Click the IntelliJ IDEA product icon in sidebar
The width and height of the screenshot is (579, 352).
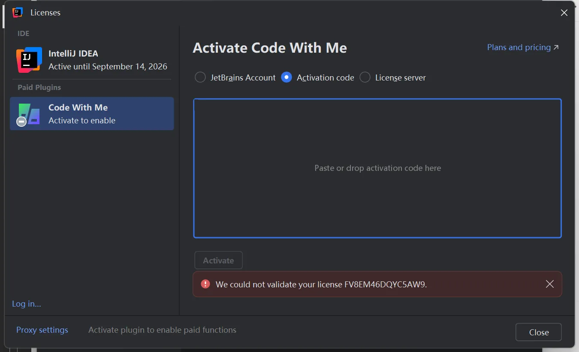coord(29,60)
